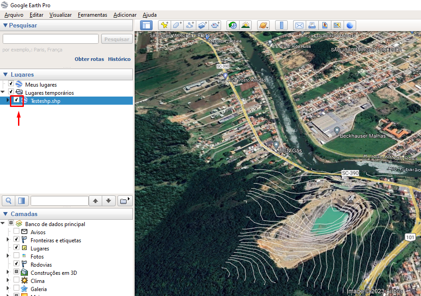The height and width of the screenshot is (296, 421).
Task: Toggle the Testeshp.shp layer checkbox
Action: 16,100
